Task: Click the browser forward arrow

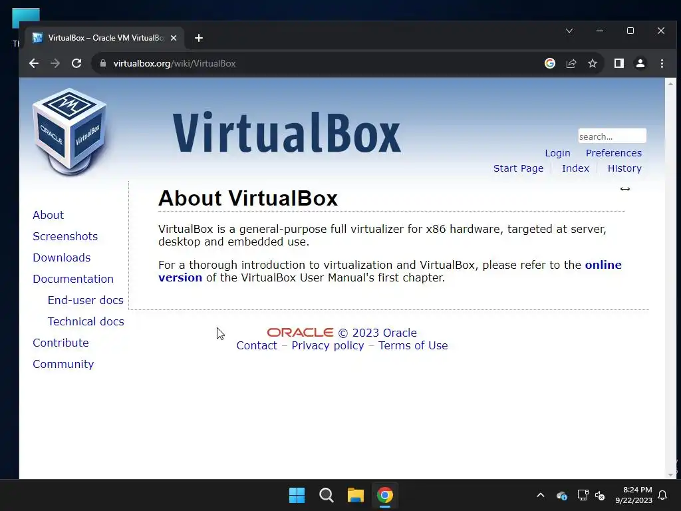Action: point(55,63)
